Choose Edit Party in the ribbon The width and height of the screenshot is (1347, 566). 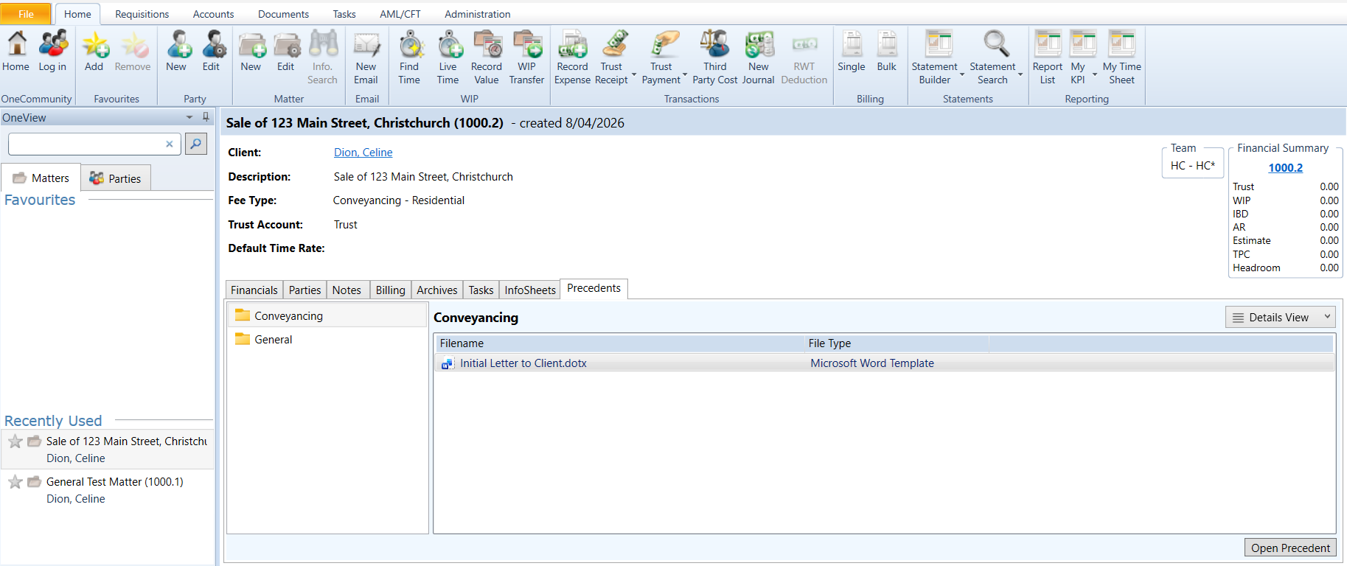coord(212,52)
